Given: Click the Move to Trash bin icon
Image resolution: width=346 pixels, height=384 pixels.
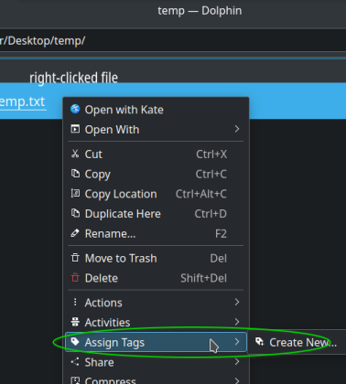Looking at the screenshot, I should (75, 258).
